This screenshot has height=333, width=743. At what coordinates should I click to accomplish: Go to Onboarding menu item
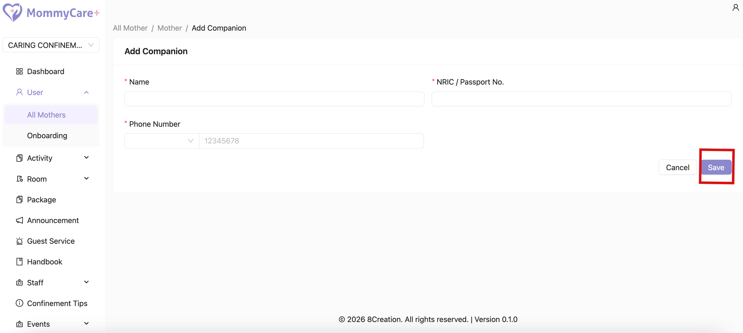point(47,136)
